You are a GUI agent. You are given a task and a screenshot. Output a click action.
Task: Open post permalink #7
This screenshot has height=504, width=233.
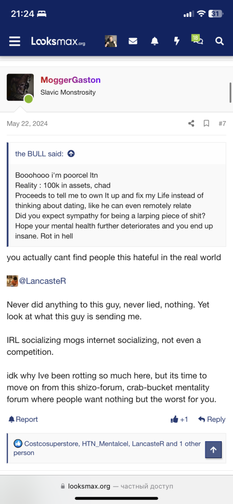click(x=222, y=123)
